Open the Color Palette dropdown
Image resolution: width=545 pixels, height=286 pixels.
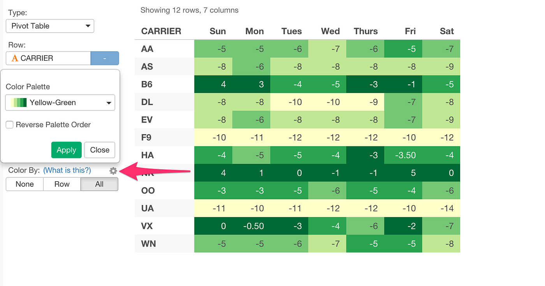(60, 102)
